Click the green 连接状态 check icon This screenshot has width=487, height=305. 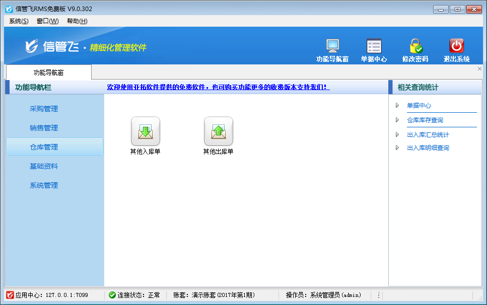click(x=112, y=295)
